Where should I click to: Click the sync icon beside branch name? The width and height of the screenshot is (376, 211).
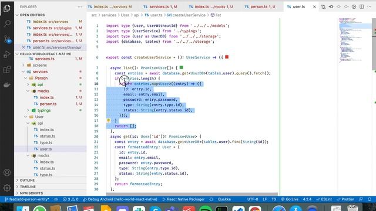[x=56, y=199]
